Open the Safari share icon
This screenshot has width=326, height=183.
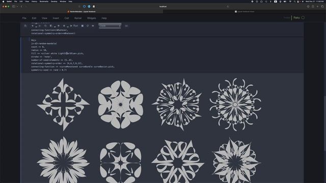tap(313, 7)
